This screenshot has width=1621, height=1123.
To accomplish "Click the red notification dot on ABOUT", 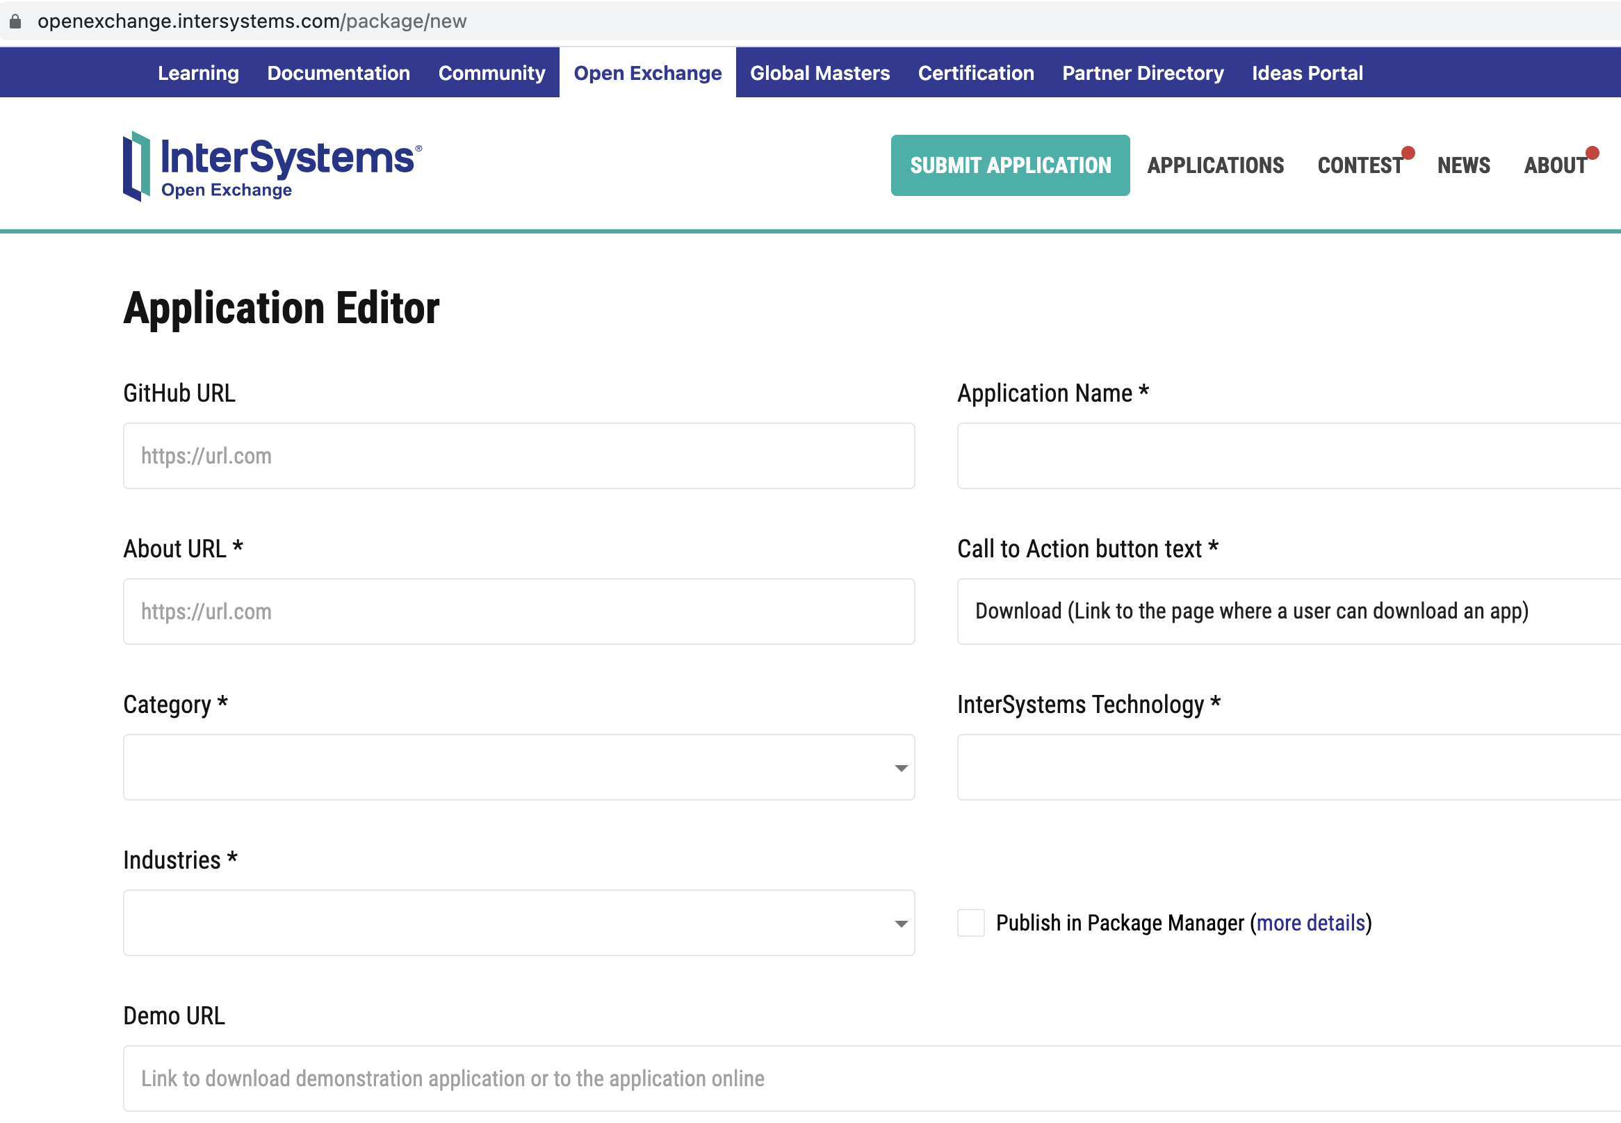I will 1592,153.
